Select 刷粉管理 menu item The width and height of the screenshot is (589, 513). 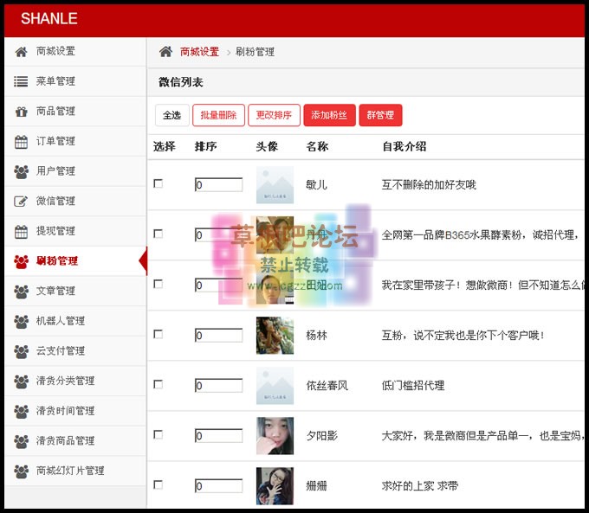click(x=75, y=261)
